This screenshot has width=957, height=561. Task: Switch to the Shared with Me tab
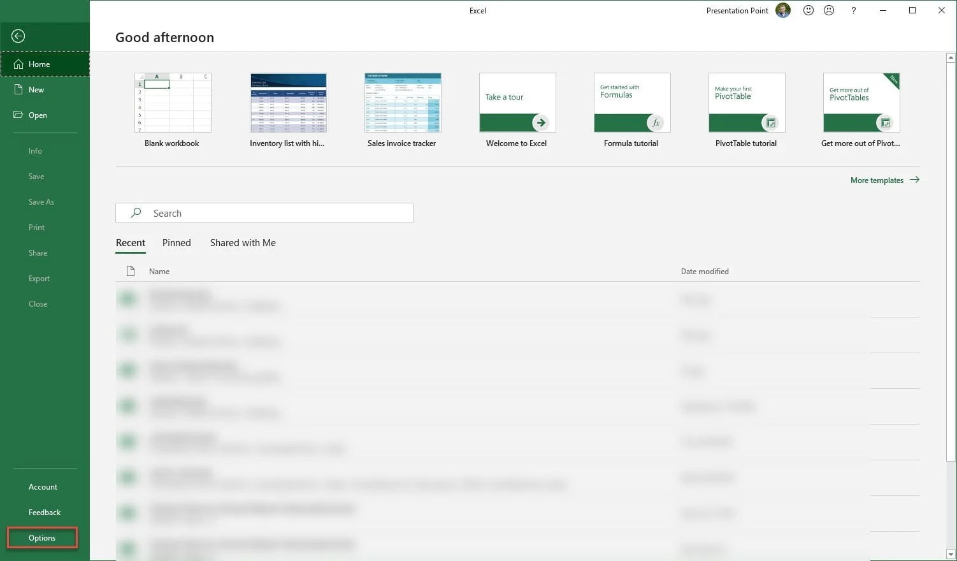coord(242,242)
